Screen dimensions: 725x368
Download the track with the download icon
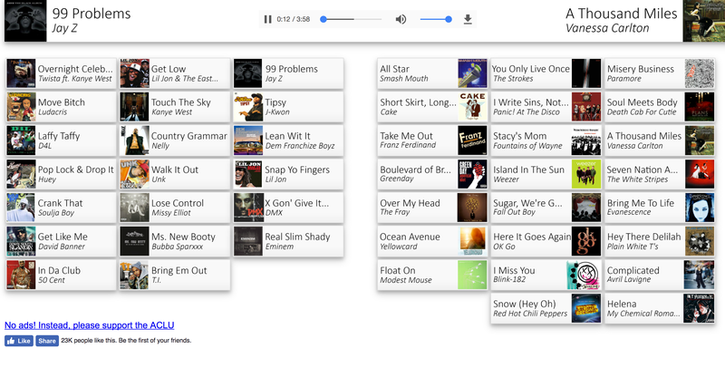pyautogui.click(x=468, y=19)
